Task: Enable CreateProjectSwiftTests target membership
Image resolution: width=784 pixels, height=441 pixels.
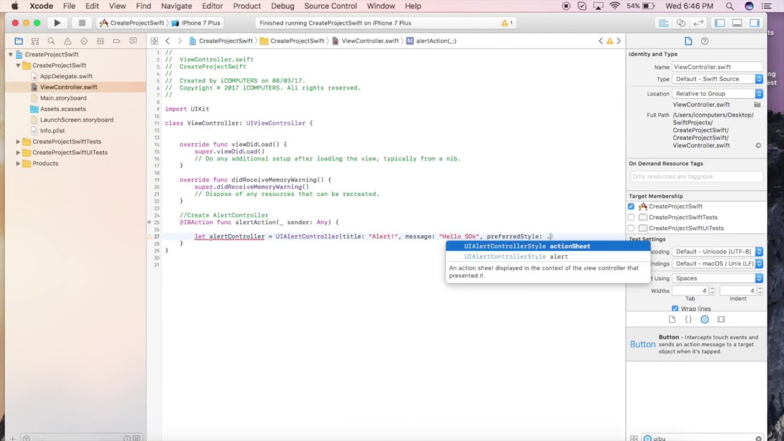Action: [x=631, y=217]
